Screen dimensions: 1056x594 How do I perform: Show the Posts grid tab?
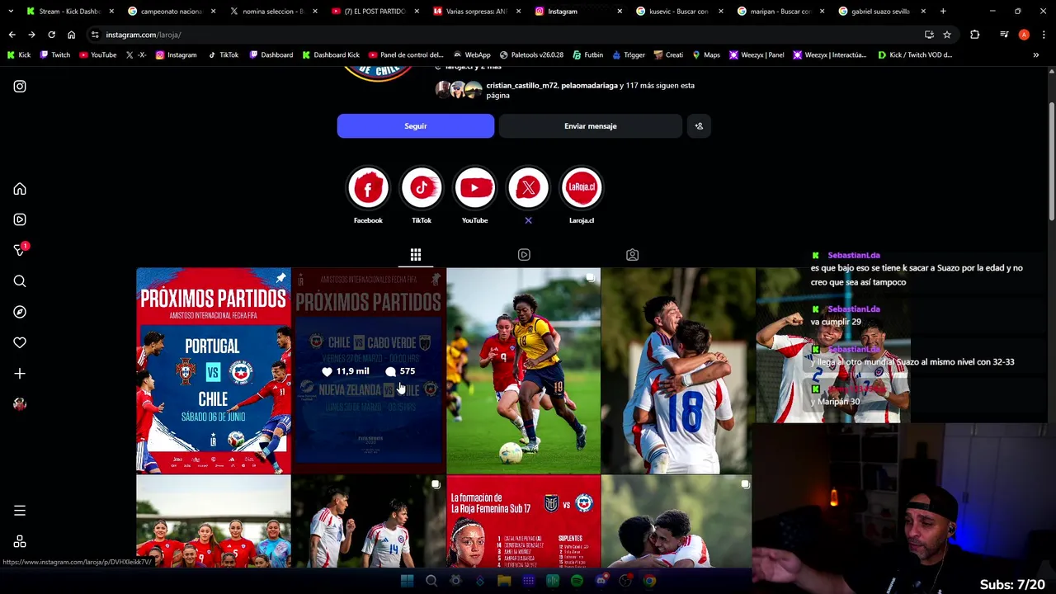click(x=416, y=255)
